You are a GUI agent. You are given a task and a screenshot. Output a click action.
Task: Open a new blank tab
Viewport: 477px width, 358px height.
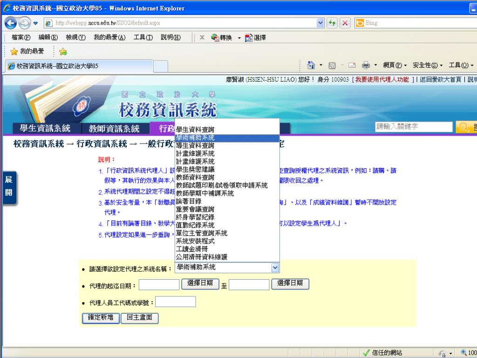[161, 66]
